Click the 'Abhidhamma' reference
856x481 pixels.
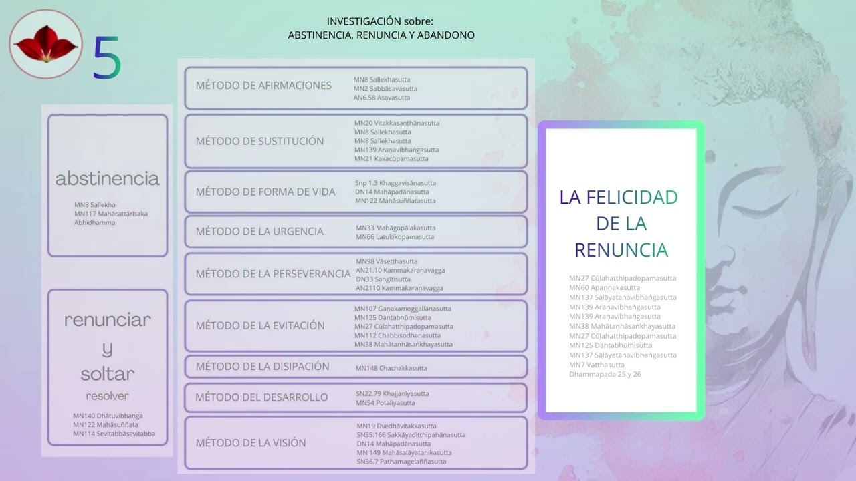coord(94,222)
